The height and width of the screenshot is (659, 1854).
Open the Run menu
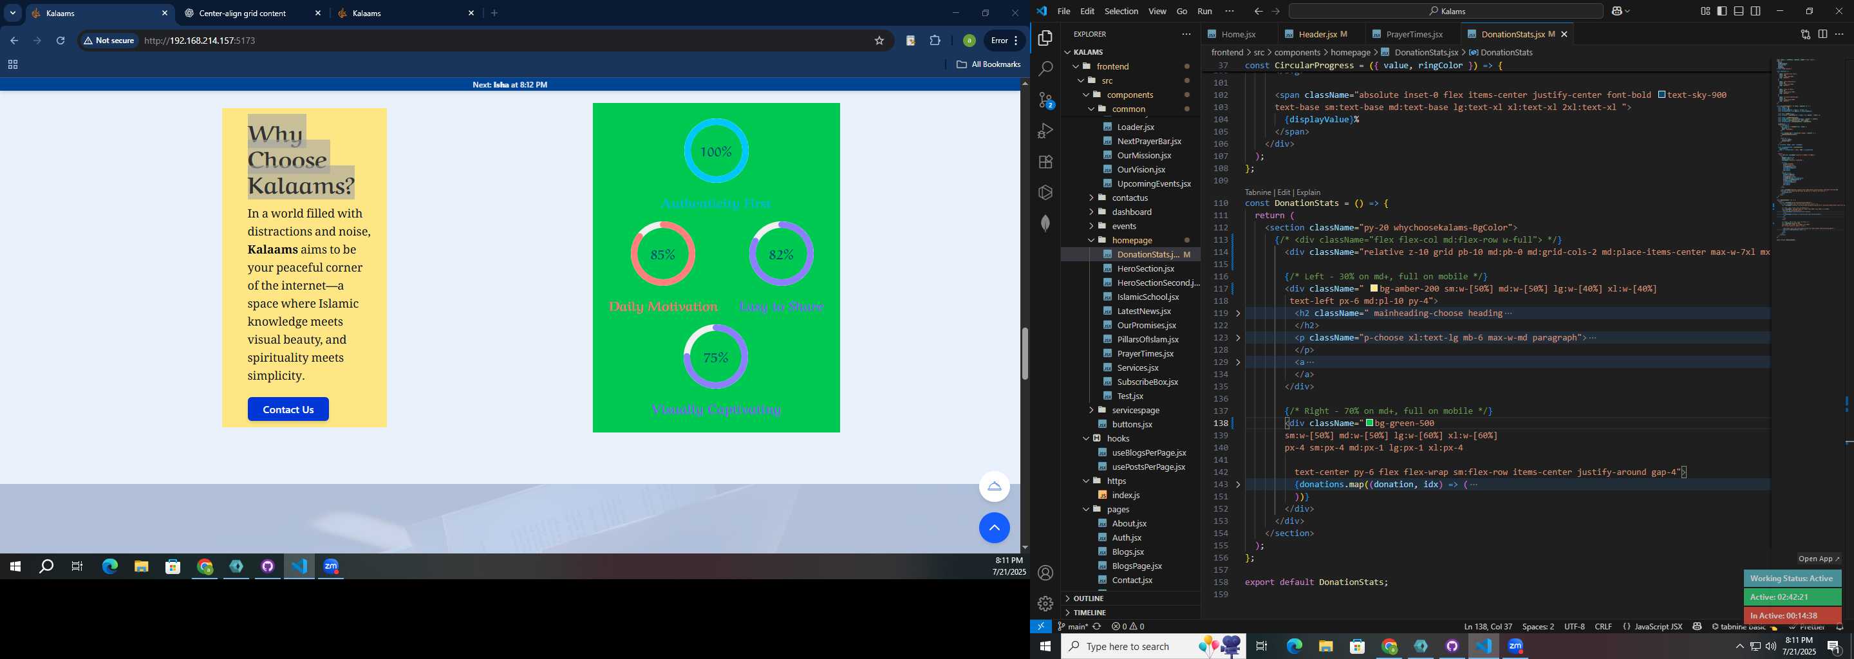(x=1205, y=12)
